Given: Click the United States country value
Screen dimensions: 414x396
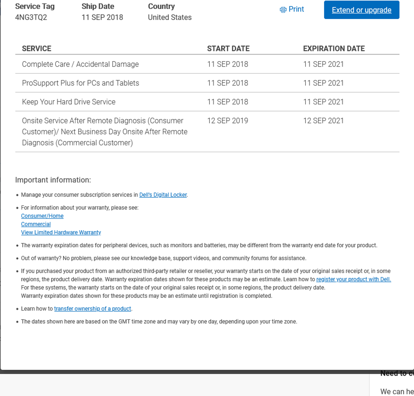Looking at the screenshot, I should coord(169,17).
